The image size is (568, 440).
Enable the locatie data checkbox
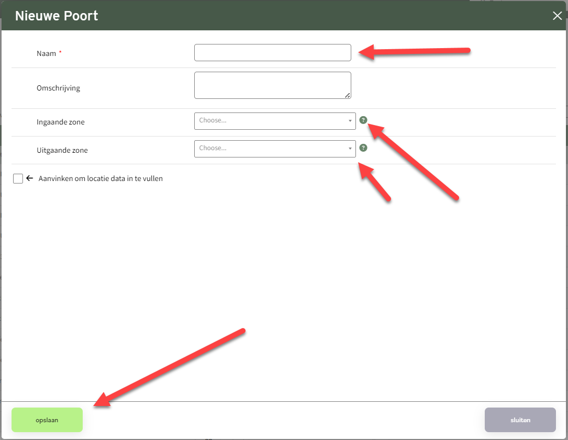18,179
